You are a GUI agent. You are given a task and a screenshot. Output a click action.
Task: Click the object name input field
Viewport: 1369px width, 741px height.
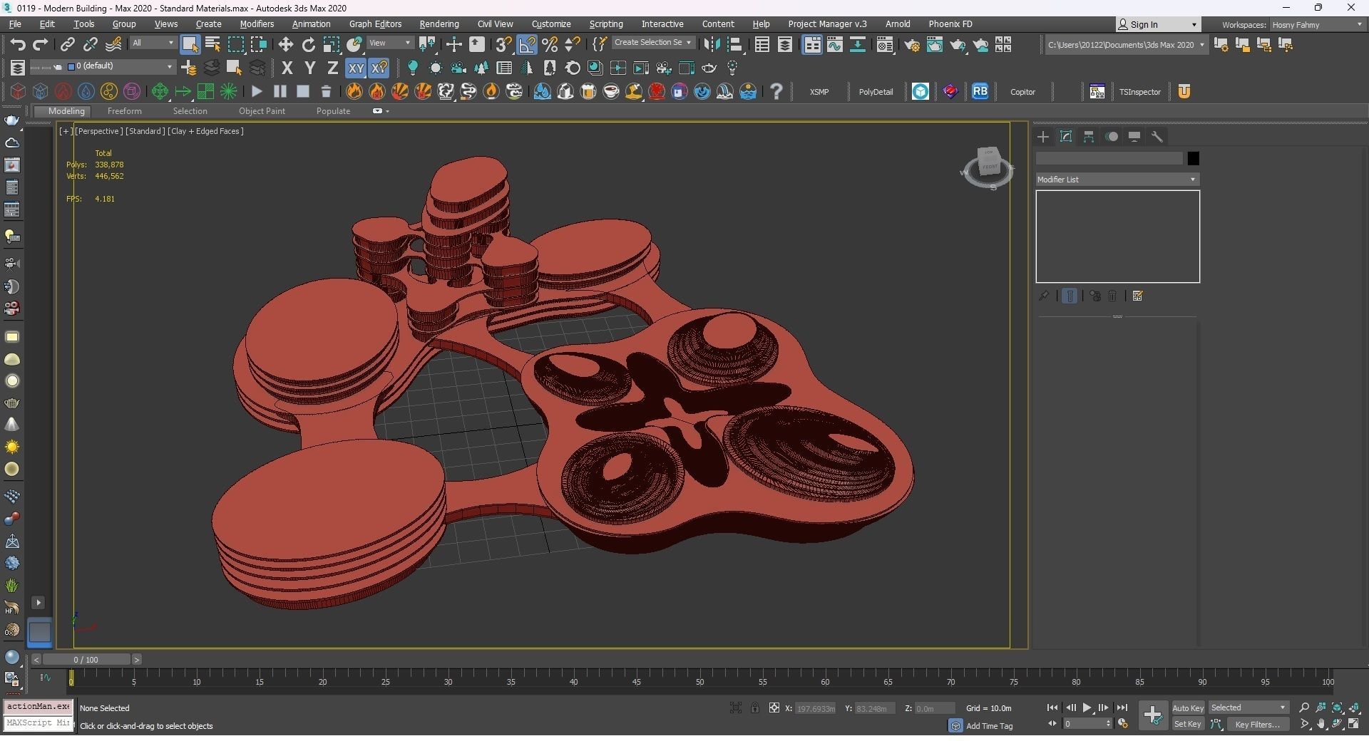(1109, 158)
